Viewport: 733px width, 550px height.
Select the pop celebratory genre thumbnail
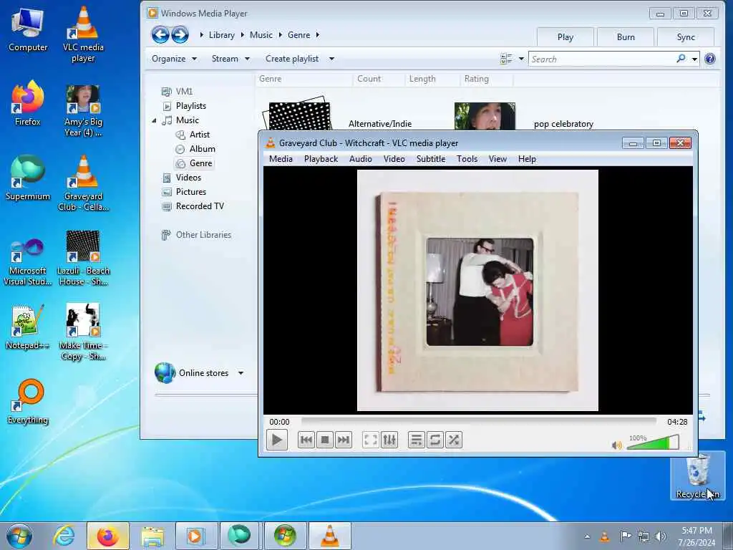pyautogui.click(x=485, y=116)
